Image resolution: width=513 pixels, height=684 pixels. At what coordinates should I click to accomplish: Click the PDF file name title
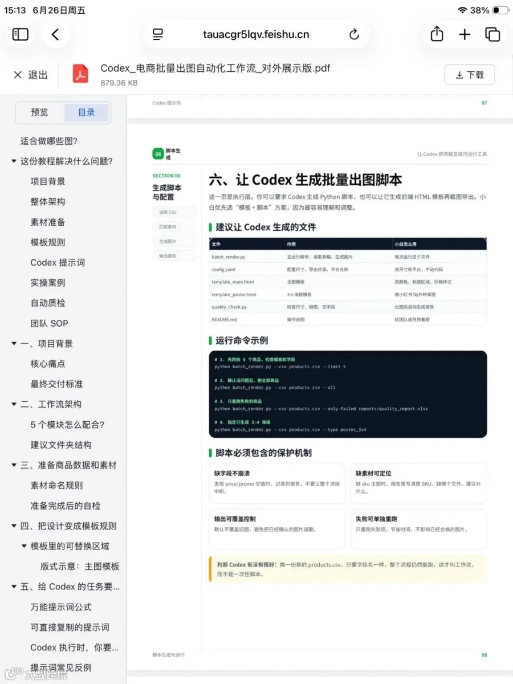(215, 68)
